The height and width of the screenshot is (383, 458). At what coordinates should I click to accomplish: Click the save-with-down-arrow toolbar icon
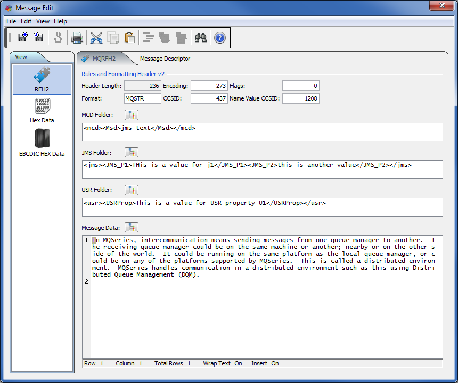click(38, 38)
